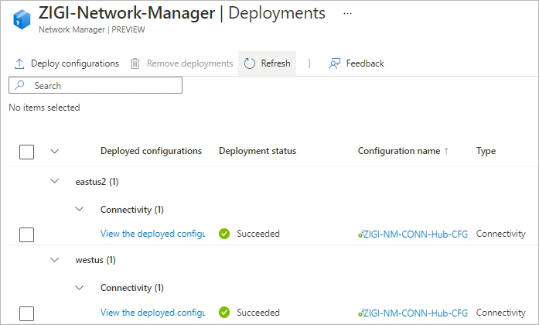The width and height of the screenshot is (539, 325).
Task: Click the Deploy configurations button
Action: [67, 63]
